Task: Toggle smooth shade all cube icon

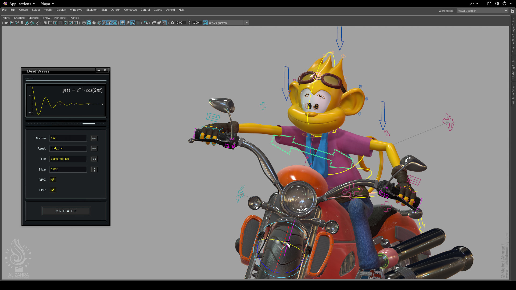Action: click(x=89, y=23)
